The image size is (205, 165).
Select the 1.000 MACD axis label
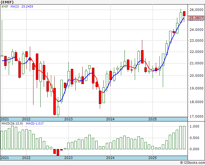[194, 126]
